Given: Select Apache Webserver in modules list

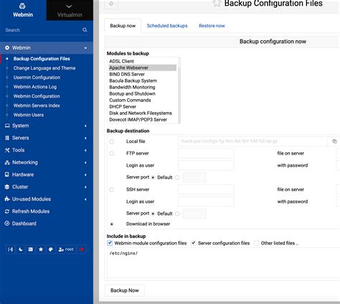Looking at the screenshot, I should point(143,68).
